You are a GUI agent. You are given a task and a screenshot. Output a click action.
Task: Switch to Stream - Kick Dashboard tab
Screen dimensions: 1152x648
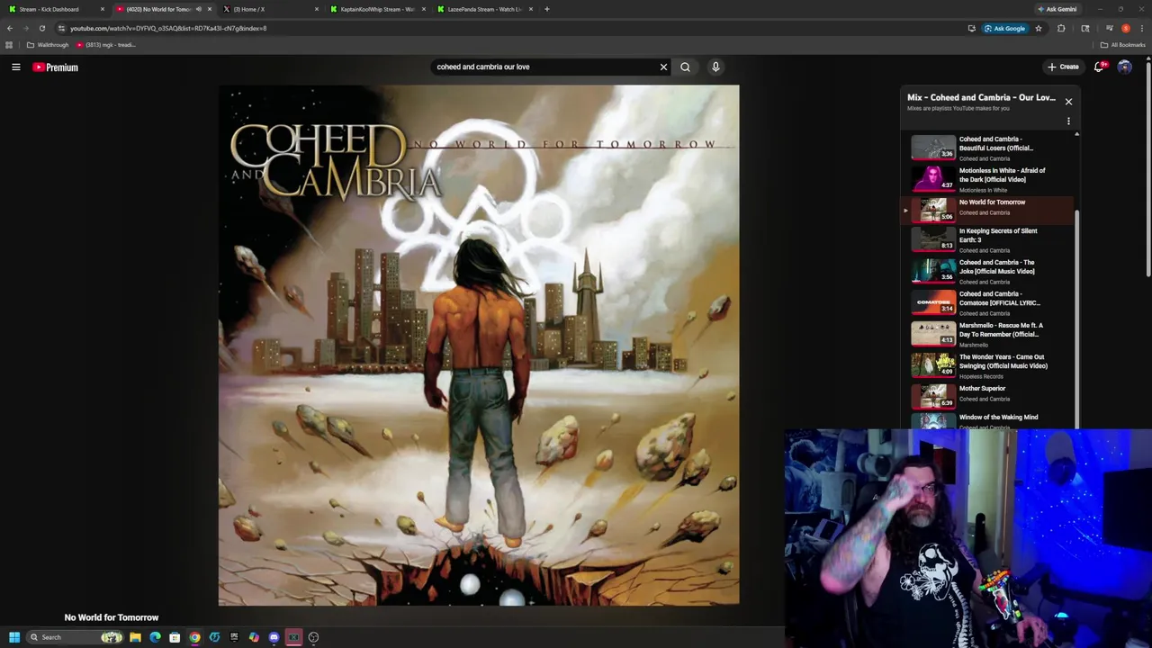point(54,9)
